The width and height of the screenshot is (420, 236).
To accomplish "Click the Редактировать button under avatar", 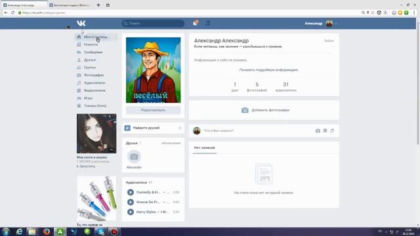I will pyautogui.click(x=153, y=110).
